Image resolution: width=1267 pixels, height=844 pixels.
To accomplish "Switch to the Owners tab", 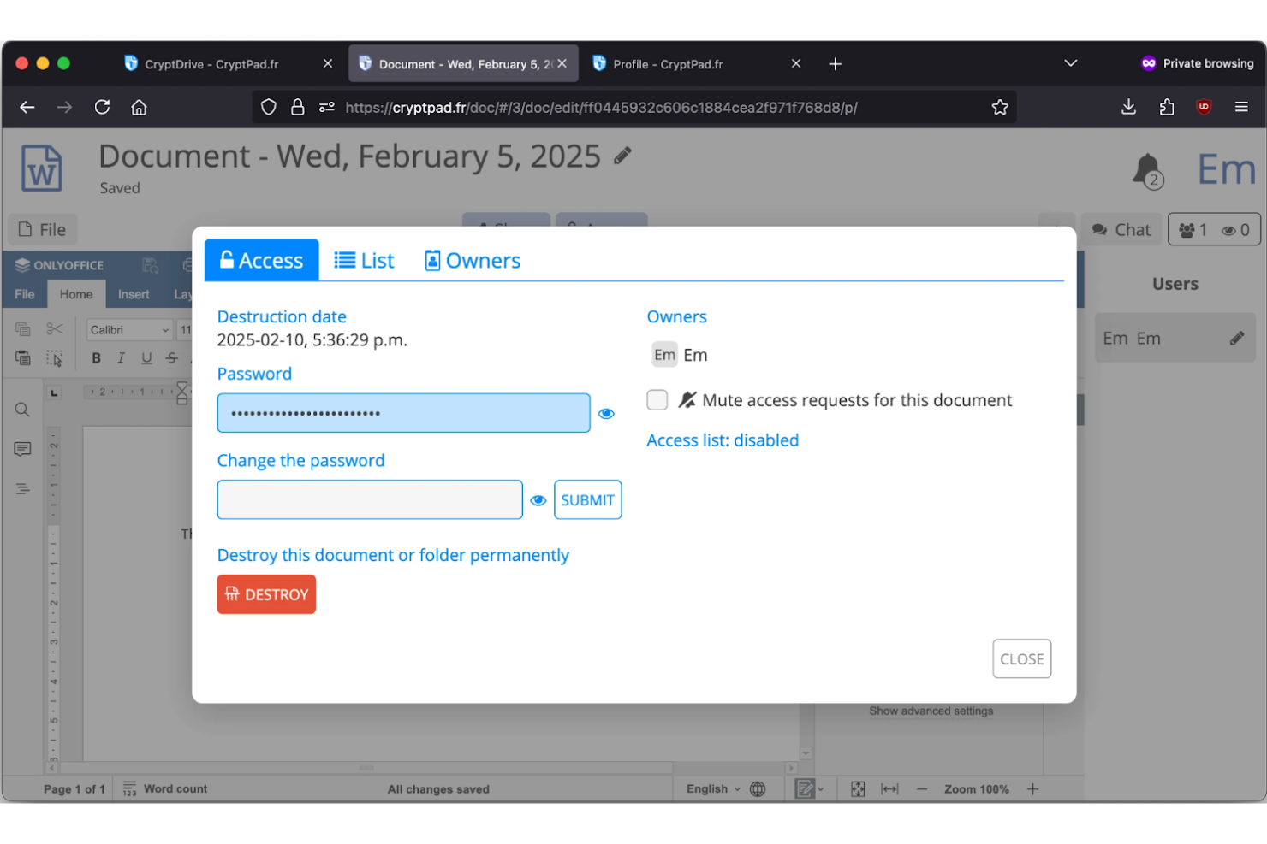I will 473,261.
